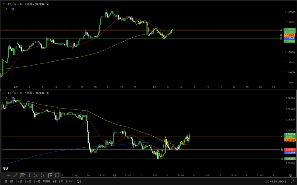Collapse the 8 indicators legend on 4h chart
This screenshot has width=297, height=185.
pos(5,9)
